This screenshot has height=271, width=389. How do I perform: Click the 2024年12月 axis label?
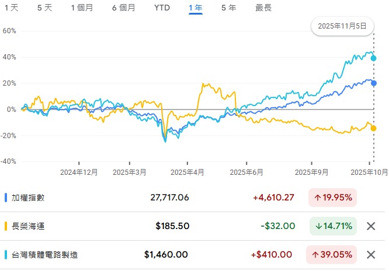click(79, 173)
